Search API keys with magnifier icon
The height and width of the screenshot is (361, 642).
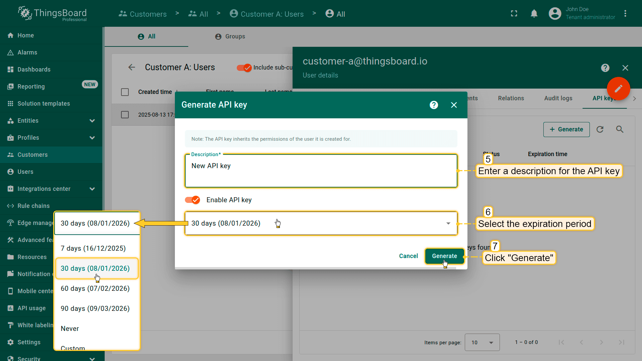click(620, 129)
